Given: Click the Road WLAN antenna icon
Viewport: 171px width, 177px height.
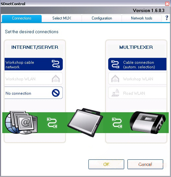Looking at the screenshot, I should 115,93.
